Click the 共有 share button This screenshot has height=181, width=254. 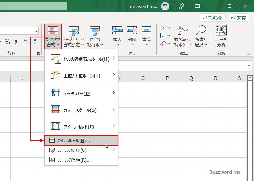[x=239, y=18]
